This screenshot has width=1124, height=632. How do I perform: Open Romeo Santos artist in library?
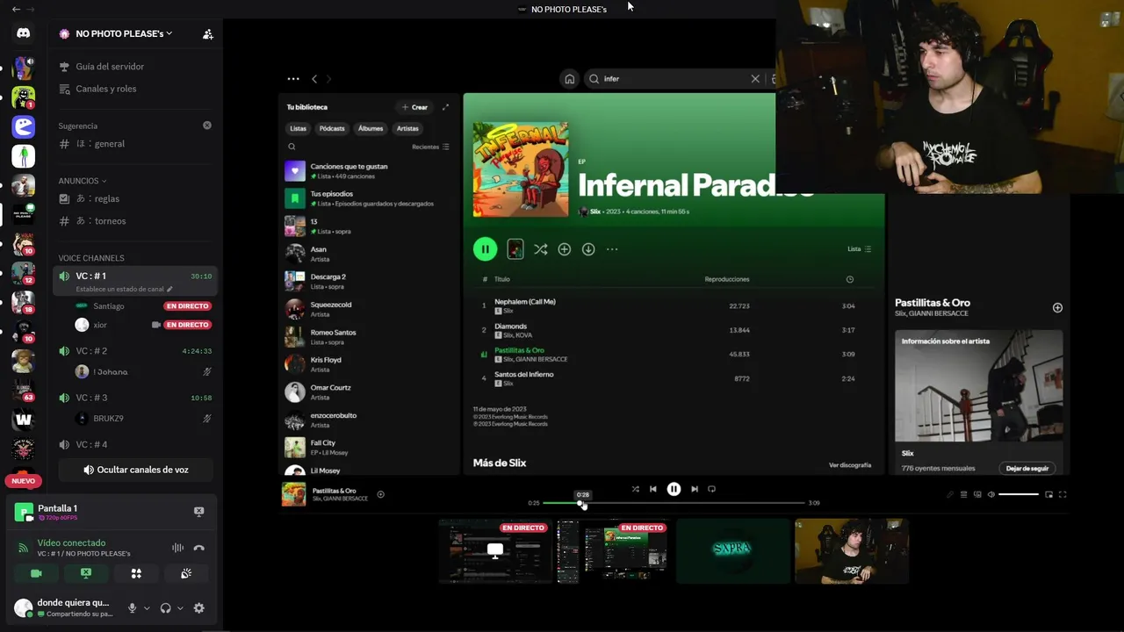click(x=369, y=337)
